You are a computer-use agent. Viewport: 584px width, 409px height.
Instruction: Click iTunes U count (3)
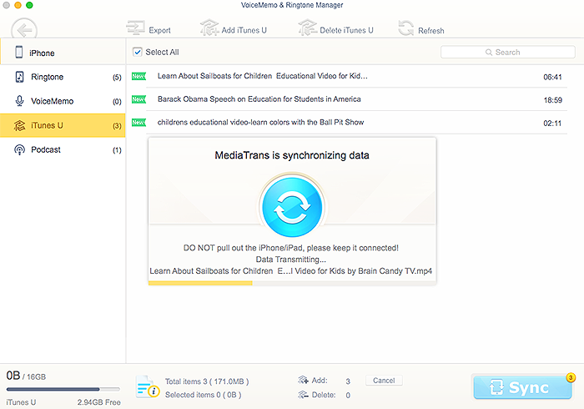[117, 126]
